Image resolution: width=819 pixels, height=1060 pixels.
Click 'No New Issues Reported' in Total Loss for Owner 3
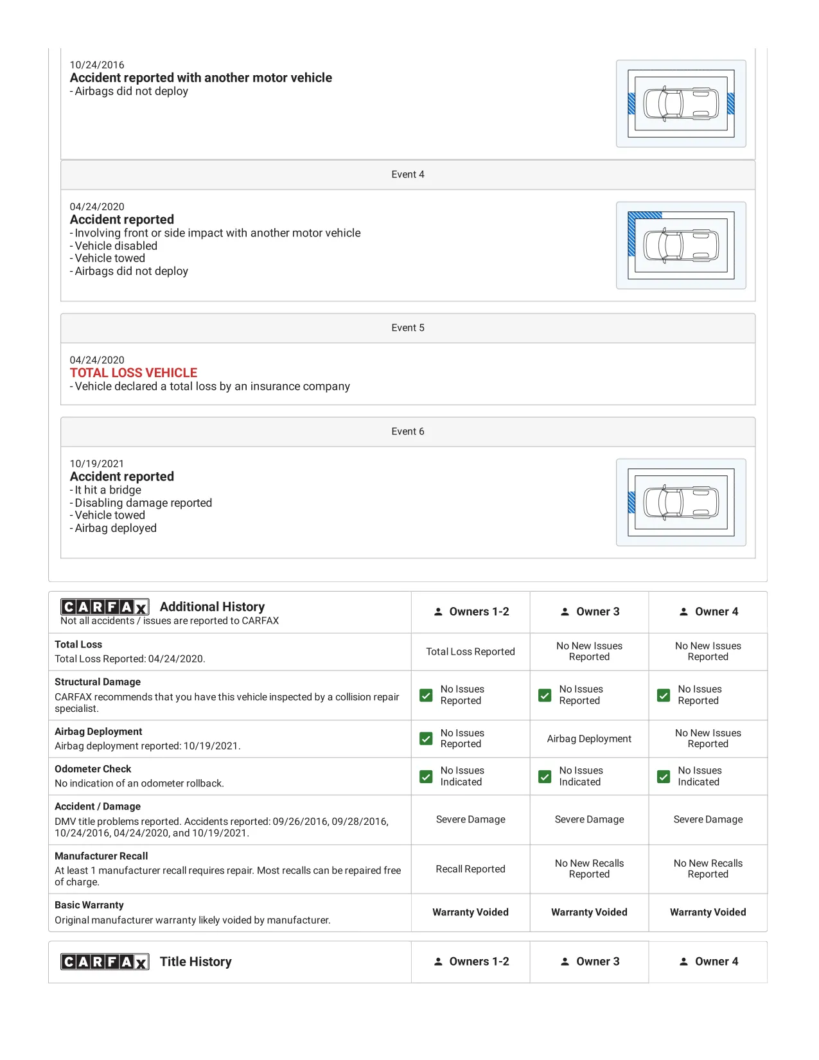(590, 651)
